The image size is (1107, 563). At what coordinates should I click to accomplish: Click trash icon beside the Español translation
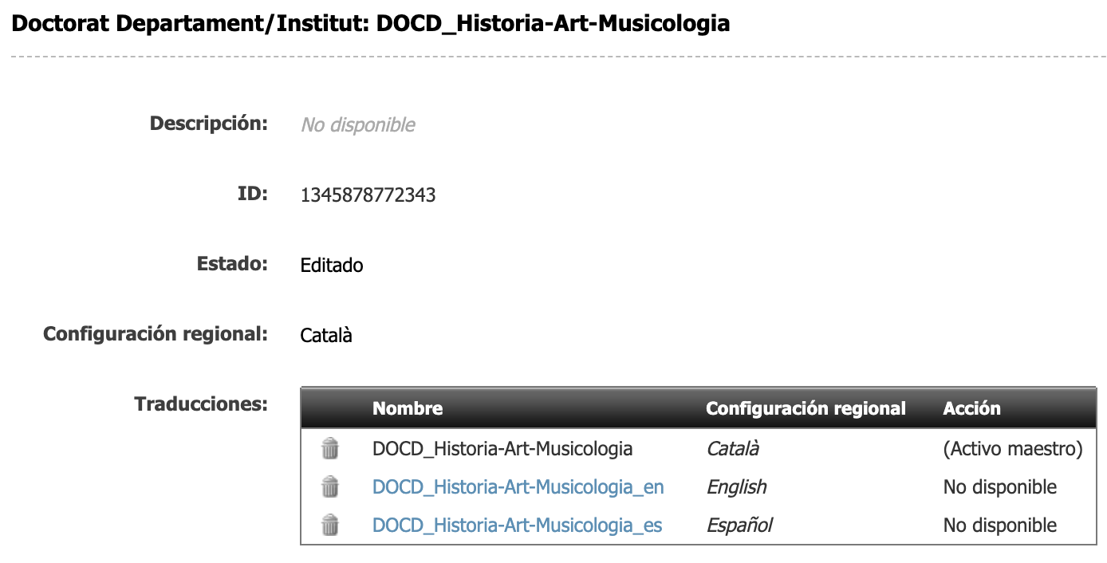[x=329, y=525]
